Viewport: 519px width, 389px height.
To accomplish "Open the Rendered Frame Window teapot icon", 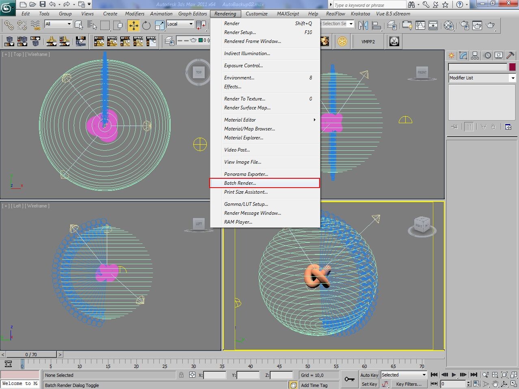I will pyautogui.click(x=477, y=26).
